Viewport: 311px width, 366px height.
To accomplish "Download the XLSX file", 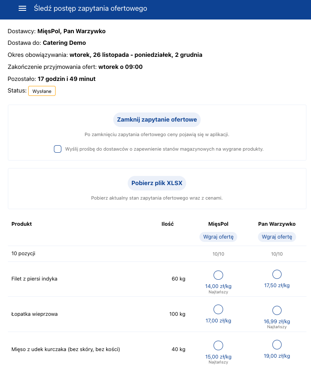I will pos(157,183).
